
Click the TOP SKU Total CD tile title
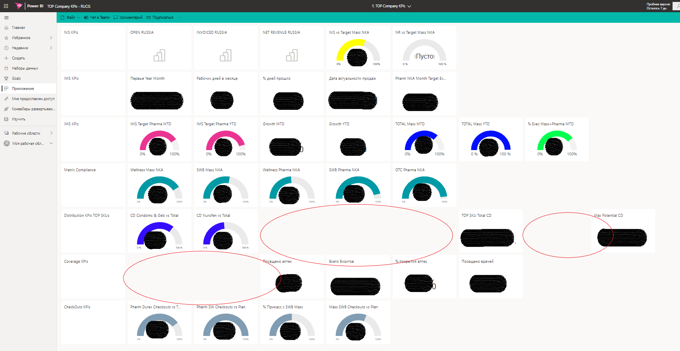click(476, 216)
